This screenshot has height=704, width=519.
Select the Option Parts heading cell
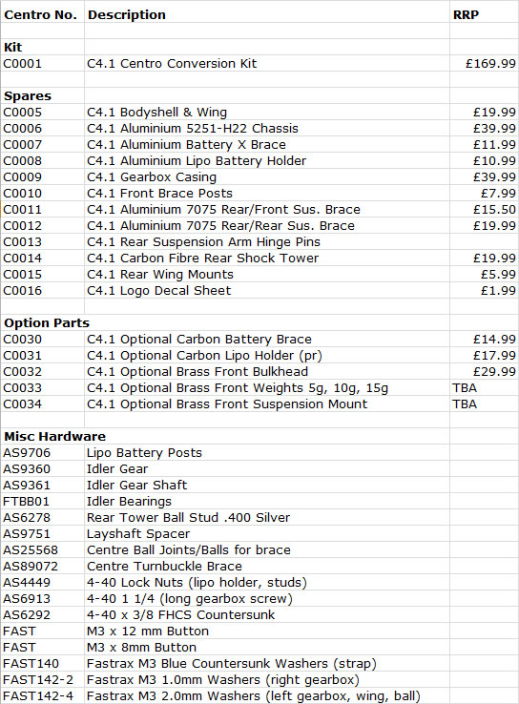pyautogui.click(x=42, y=322)
